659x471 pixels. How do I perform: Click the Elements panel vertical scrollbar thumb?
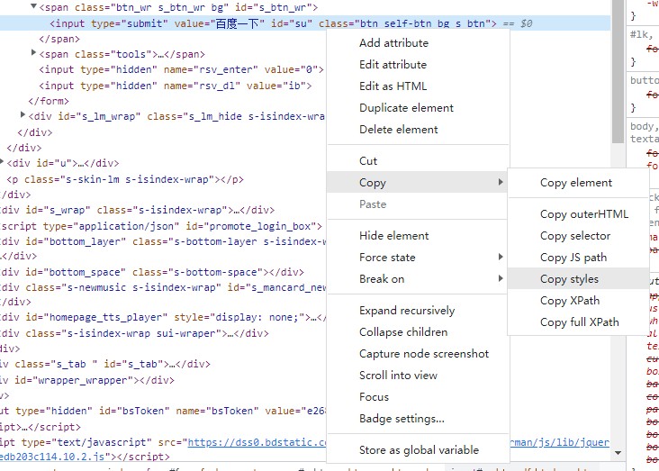tap(618, 71)
